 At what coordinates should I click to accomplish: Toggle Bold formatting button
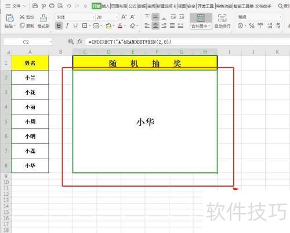[x=59, y=25]
